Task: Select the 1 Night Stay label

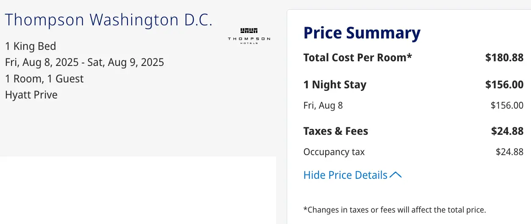Action: (335, 85)
